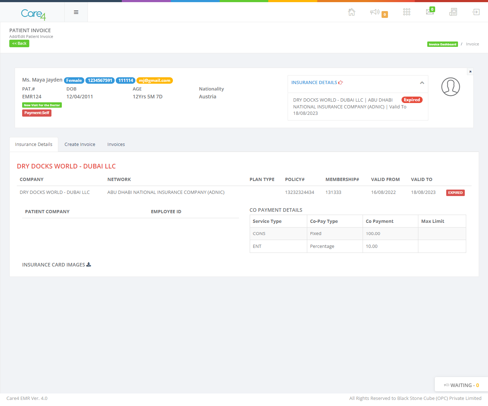
Task: Click the patient profile avatar
Action: 450,87
